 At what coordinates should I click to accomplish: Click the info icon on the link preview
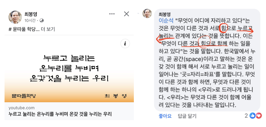[125, 44]
